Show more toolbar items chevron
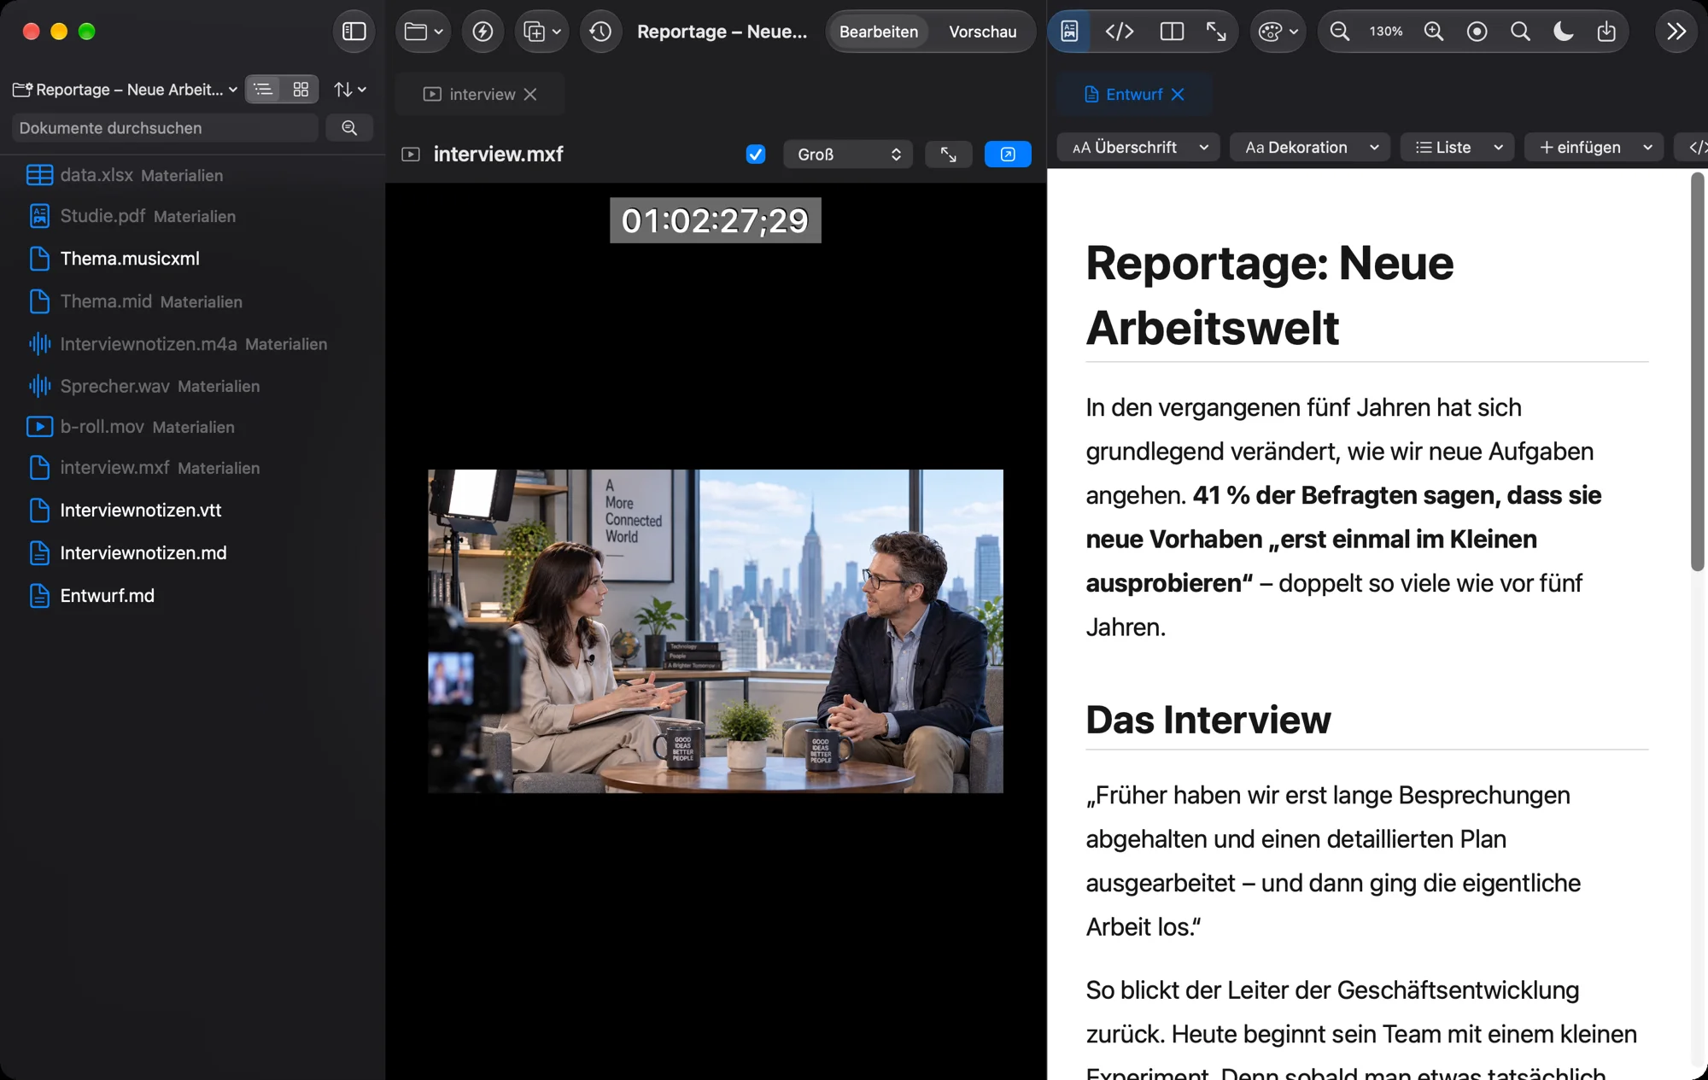This screenshot has height=1080, width=1708. 1676,32
